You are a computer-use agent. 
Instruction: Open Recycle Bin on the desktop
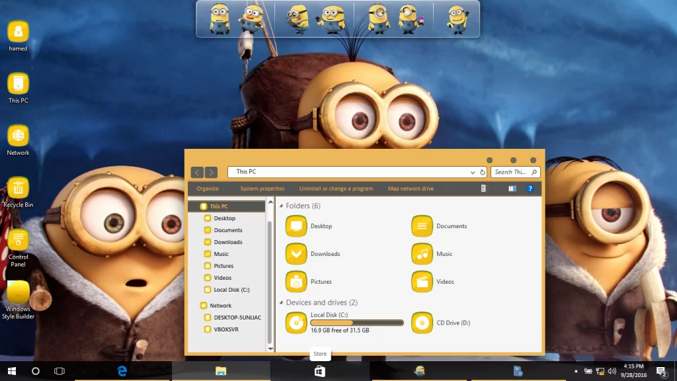point(18,188)
